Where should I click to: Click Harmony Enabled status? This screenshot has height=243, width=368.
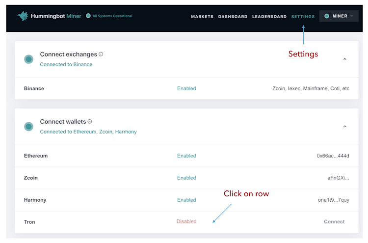click(186, 200)
